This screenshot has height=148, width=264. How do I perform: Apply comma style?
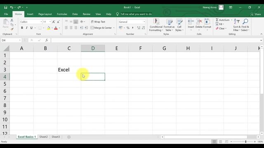click(x=133, y=28)
